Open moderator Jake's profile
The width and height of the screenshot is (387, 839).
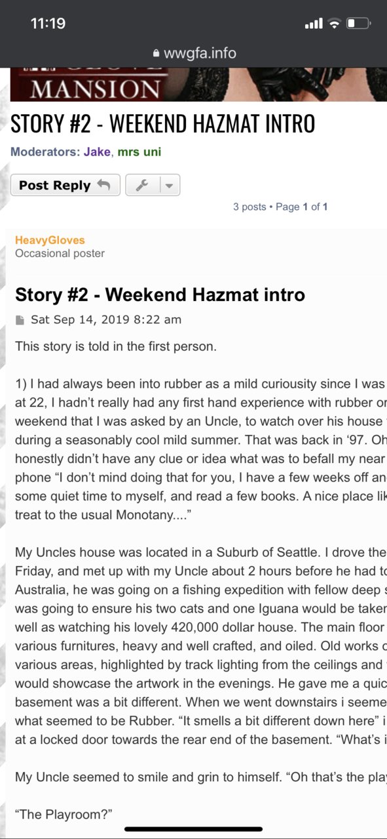97,152
